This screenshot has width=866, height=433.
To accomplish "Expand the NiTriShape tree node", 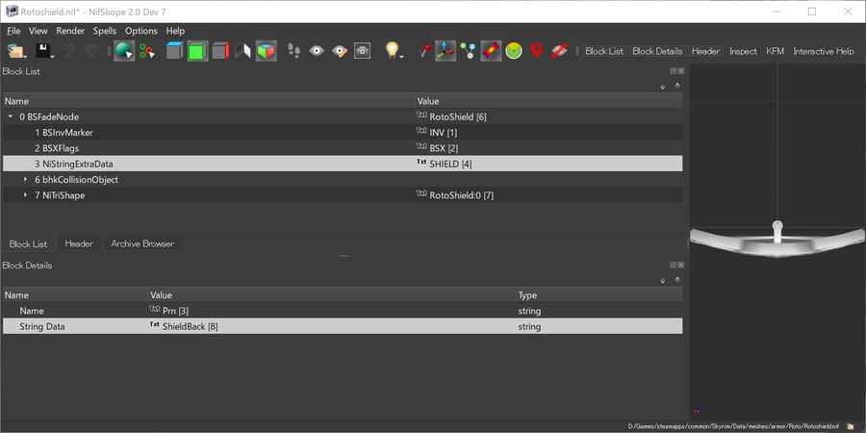I will pos(26,195).
